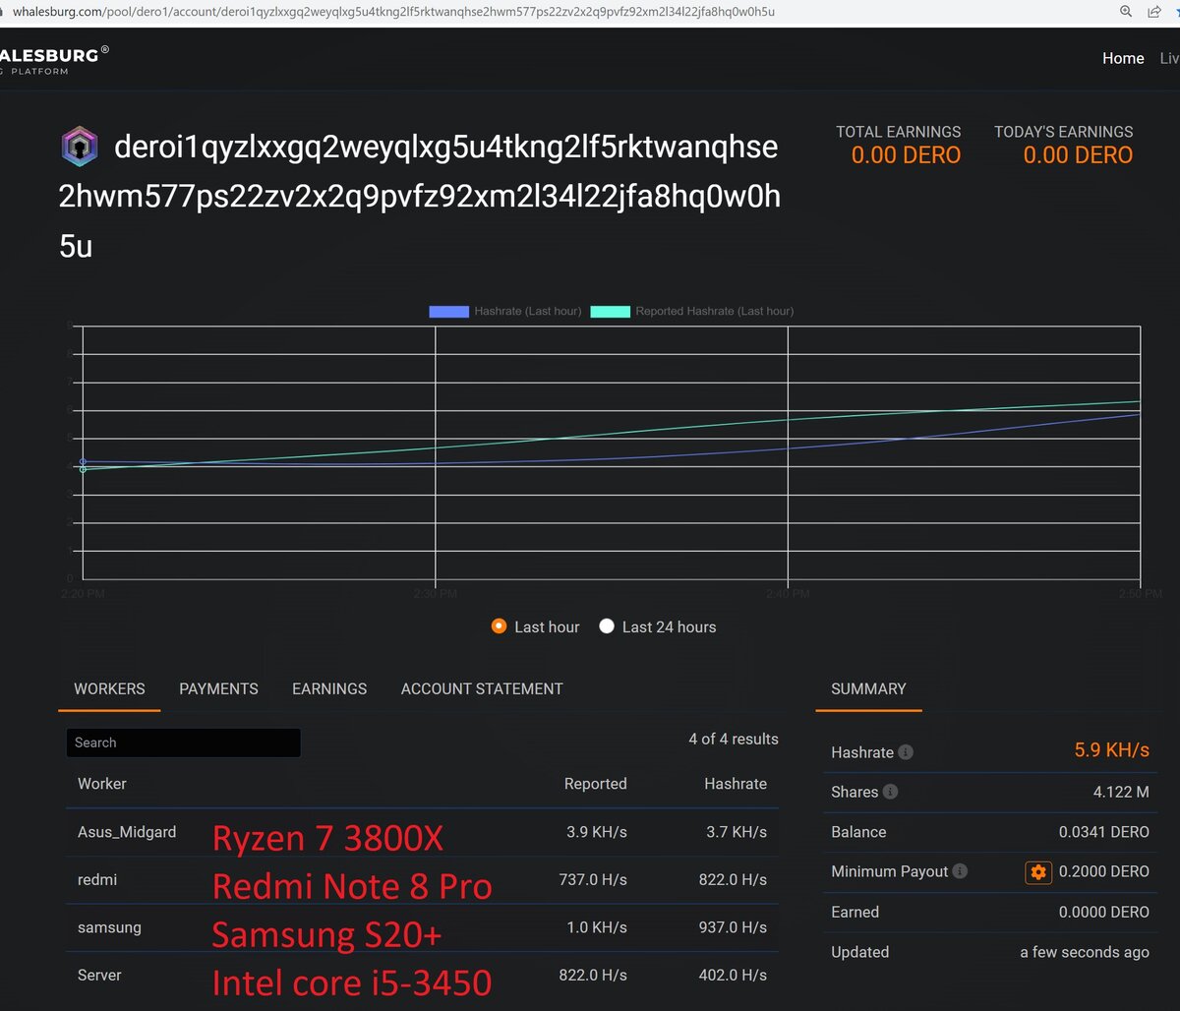Click the wallet address heading text
The height and width of the screenshot is (1011, 1180).
coord(421,197)
